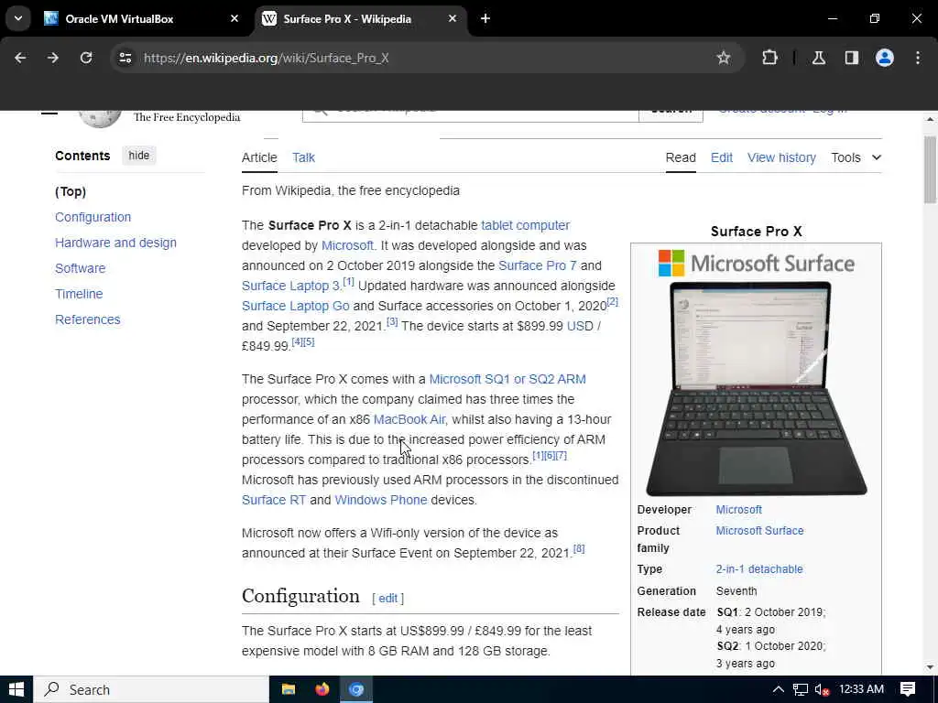The image size is (938, 703).
Task: Click the page vertical scrollbar thumb
Action: (930, 169)
